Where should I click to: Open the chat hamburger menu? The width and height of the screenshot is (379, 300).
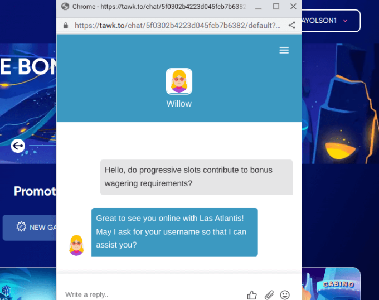click(284, 50)
